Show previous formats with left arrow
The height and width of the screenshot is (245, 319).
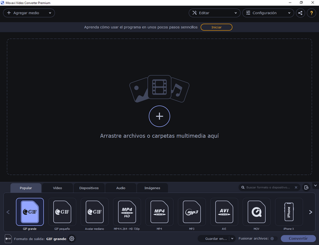[x=8, y=212]
